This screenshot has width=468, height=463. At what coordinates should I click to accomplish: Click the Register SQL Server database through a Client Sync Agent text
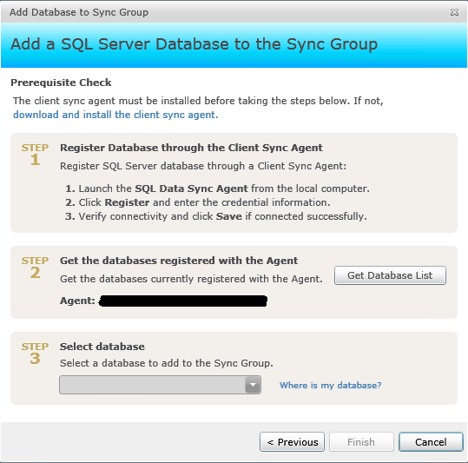[x=203, y=166]
